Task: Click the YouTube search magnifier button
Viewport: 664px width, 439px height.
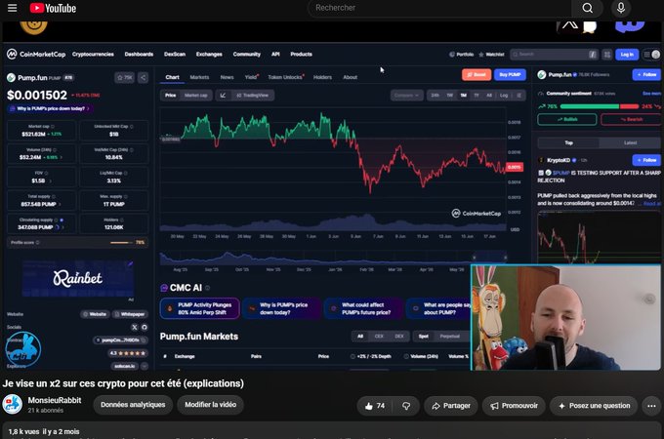Action: pyautogui.click(x=588, y=8)
